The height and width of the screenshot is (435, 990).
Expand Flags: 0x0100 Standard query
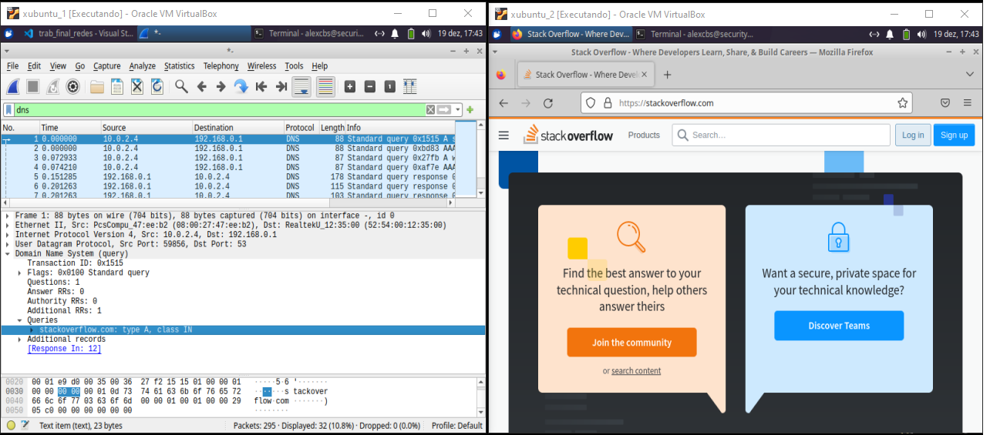point(20,273)
